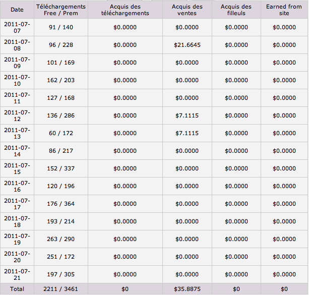Select the 2011-07-19 date cell
This screenshot has height=295, width=309.
tap(17, 239)
